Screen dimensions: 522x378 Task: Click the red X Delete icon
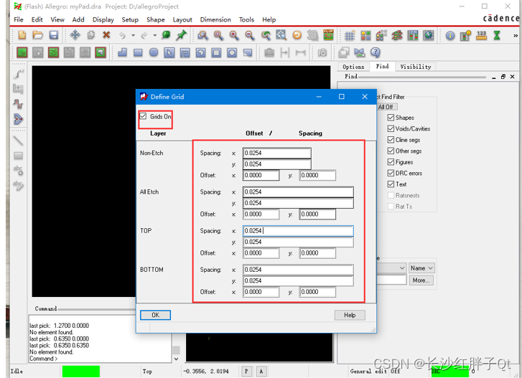pyautogui.click(x=106, y=35)
